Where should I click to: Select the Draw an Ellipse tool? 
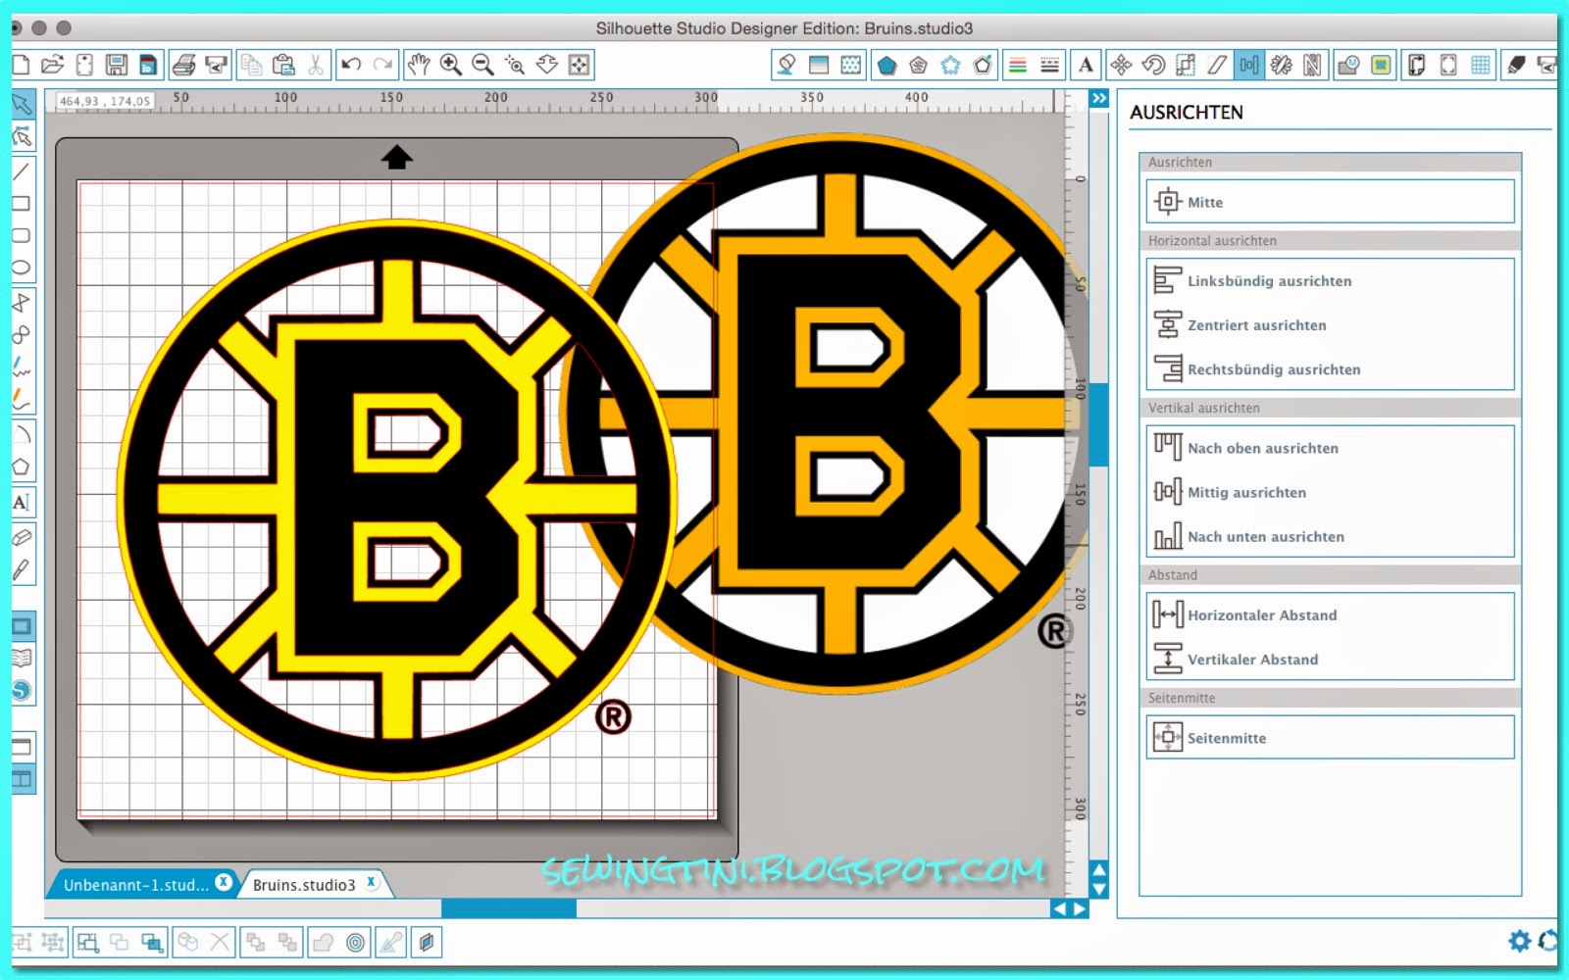(x=22, y=269)
